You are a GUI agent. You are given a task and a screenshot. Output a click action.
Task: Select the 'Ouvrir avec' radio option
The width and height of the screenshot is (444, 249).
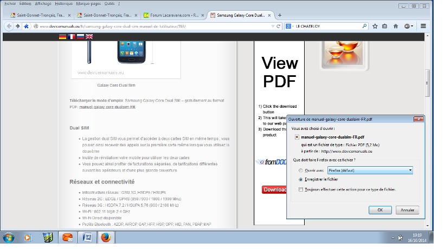pos(301,170)
